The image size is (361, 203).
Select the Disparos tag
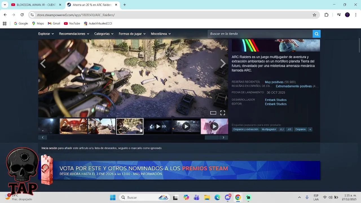300,129
